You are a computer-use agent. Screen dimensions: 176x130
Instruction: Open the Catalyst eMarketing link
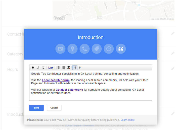click(69, 90)
